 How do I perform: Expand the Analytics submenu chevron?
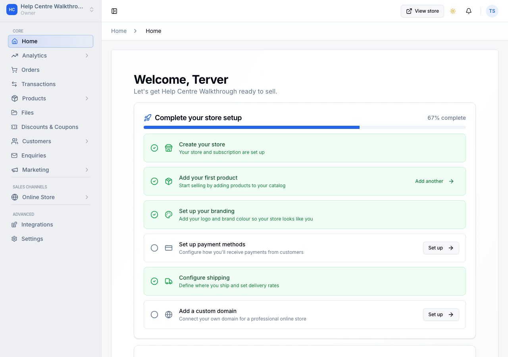[87, 56]
